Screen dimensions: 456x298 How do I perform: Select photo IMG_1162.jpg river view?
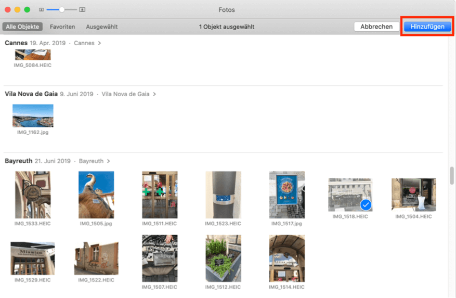pos(33,116)
